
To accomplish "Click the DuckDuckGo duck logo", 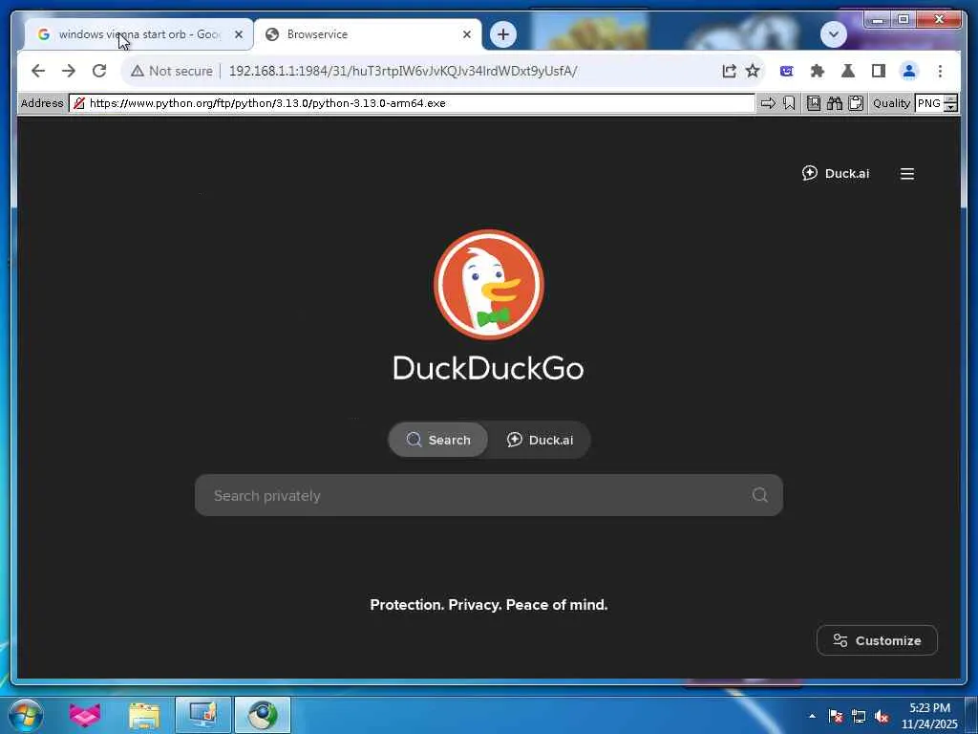I will click(x=488, y=285).
